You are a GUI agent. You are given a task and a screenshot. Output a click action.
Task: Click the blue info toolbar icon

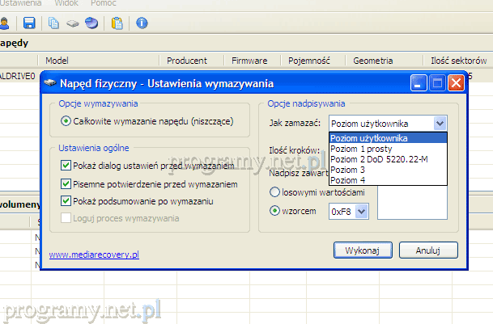point(142,23)
